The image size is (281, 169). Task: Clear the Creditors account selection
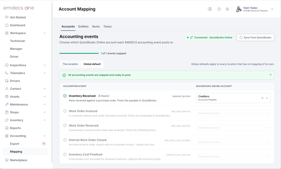[x=262, y=98]
